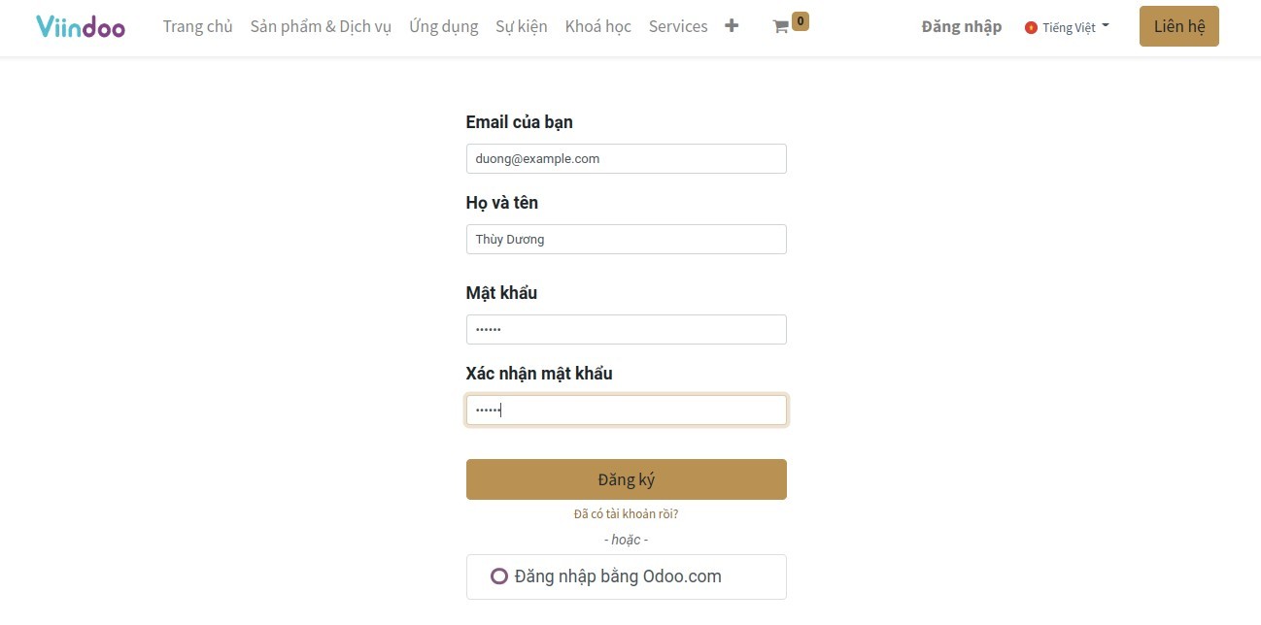1261x625 pixels.
Task: Select the Ứng dụng navigation item
Action: 444,26
